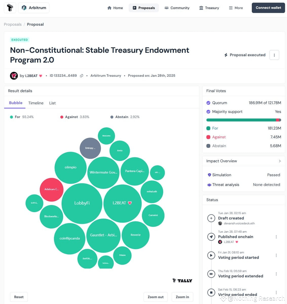The width and height of the screenshot is (287, 304).
Task: Select the Pantera Capi... bubble
Action: pyautogui.click(x=135, y=171)
